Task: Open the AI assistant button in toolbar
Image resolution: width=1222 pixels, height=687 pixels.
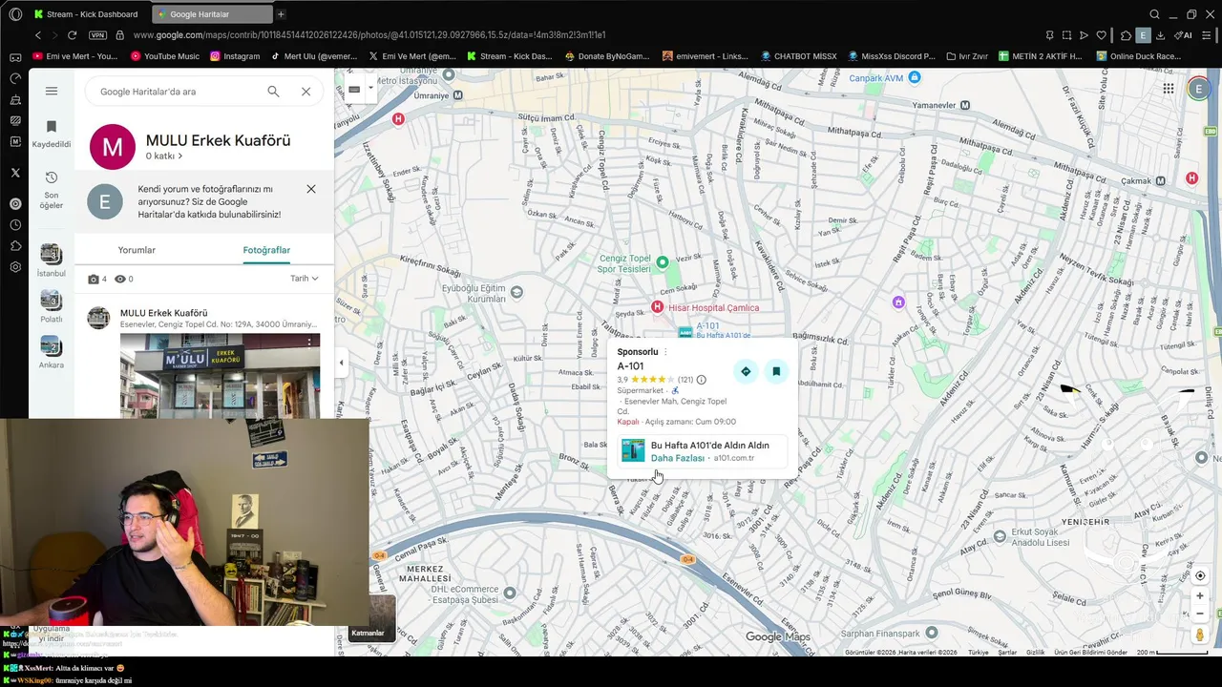Action: tap(1182, 35)
